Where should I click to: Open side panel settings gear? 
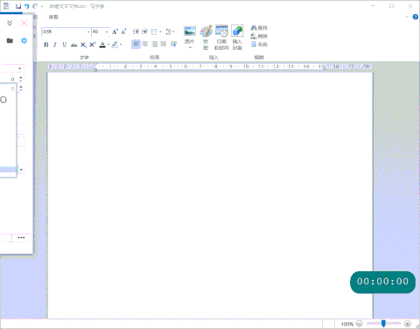(x=24, y=40)
